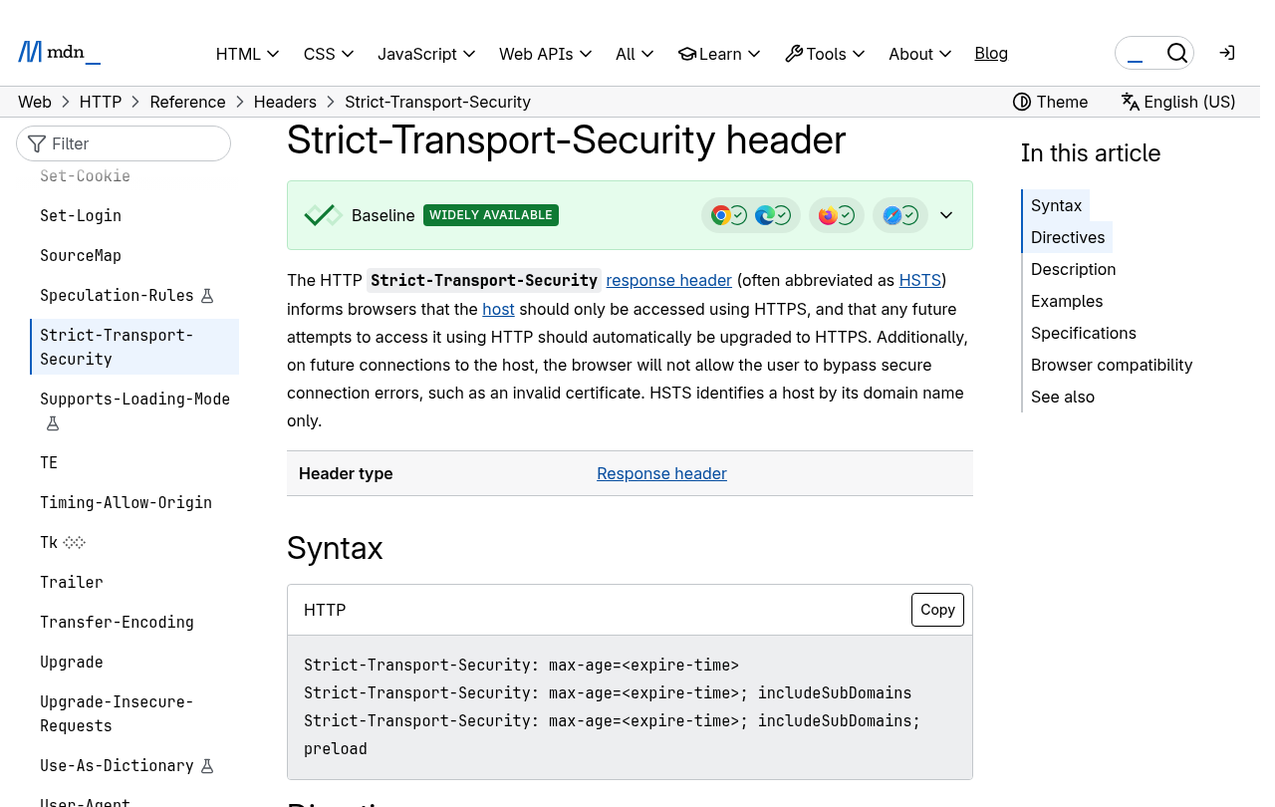The width and height of the screenshot is (1275, 807).
Task: Go to HTTP breadcrumb link
Action: (x=101, y=102)
